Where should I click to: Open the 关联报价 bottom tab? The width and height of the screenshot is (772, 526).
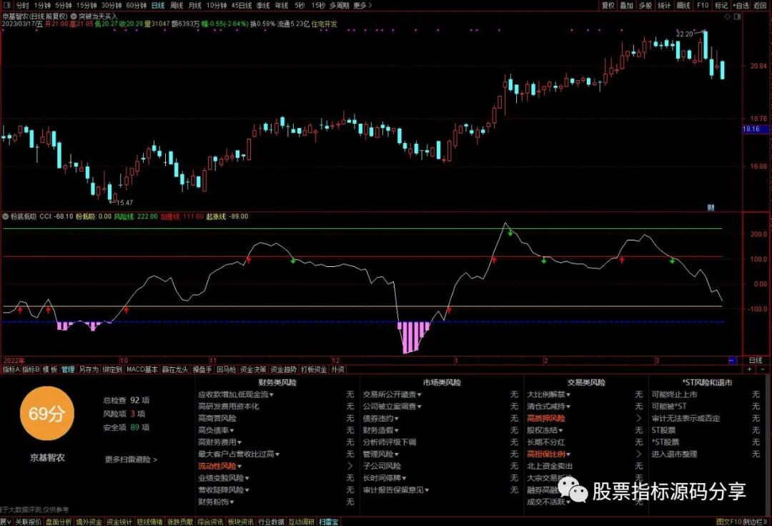[x=28, y=522]
